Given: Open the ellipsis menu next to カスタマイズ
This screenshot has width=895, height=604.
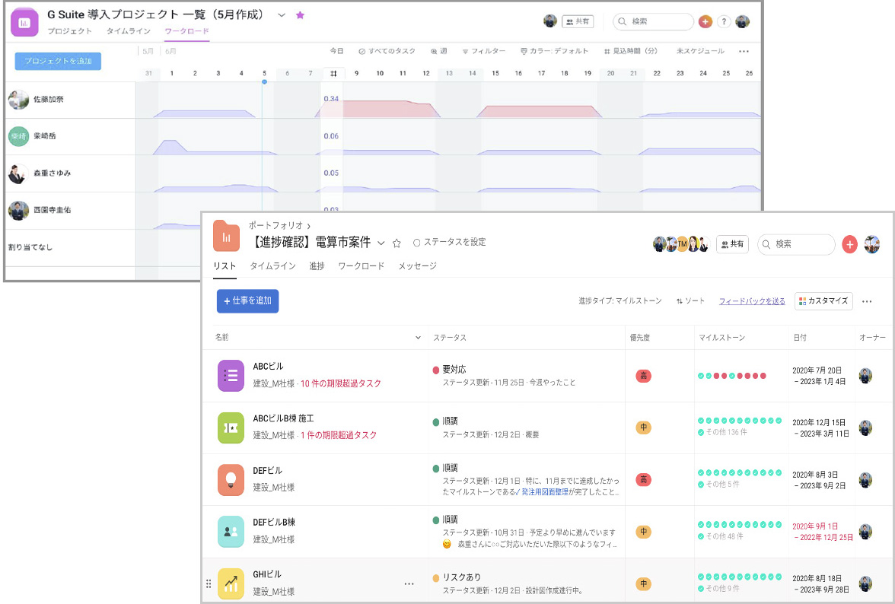Looking at the screenshot, I should pyautogui.click(x=867, y=302).
